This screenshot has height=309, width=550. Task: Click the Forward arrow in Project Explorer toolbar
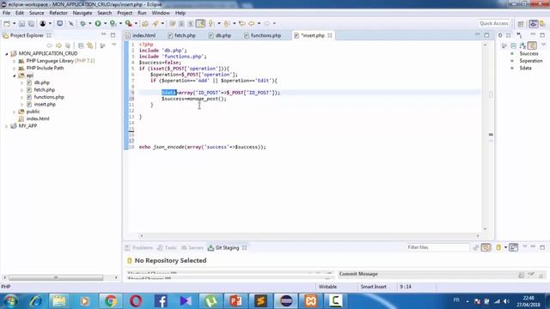[x=58, y=45]
